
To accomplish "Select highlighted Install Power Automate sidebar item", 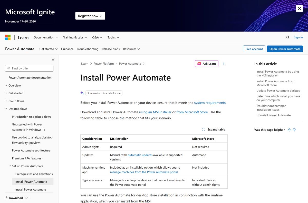I will 33,182.
